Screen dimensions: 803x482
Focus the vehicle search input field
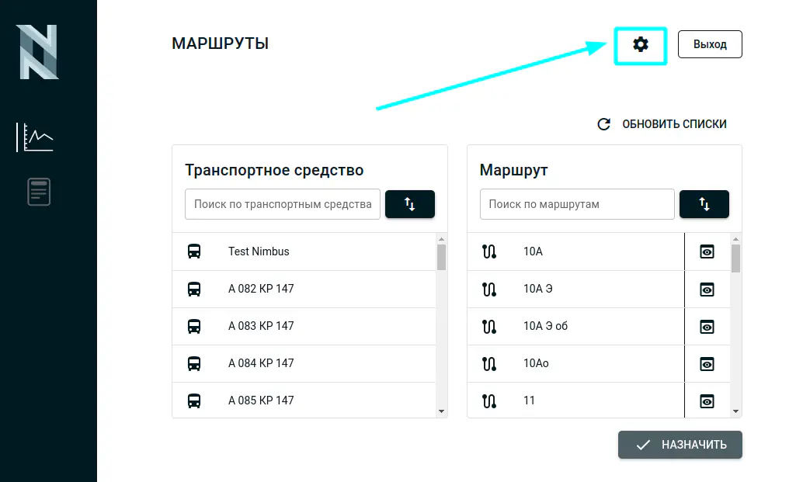(283, 204)
